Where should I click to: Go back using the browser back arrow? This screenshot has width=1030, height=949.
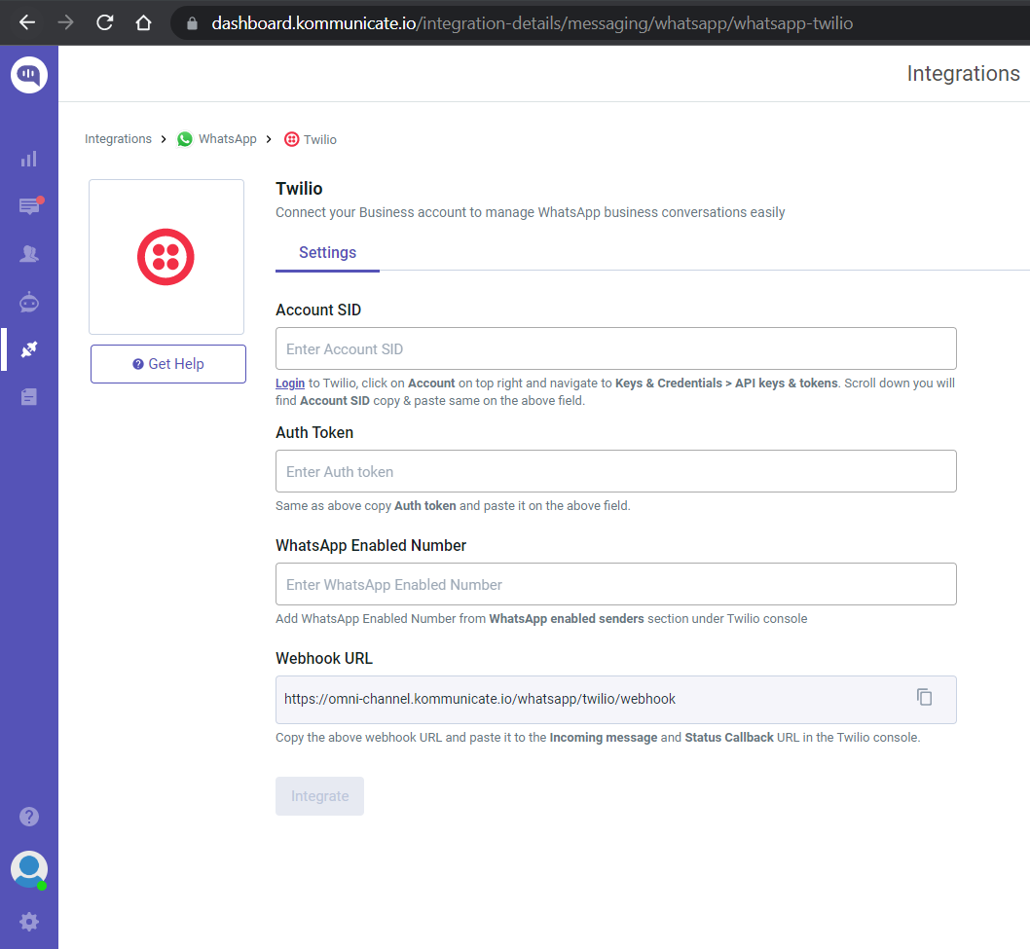coord(27,23)
